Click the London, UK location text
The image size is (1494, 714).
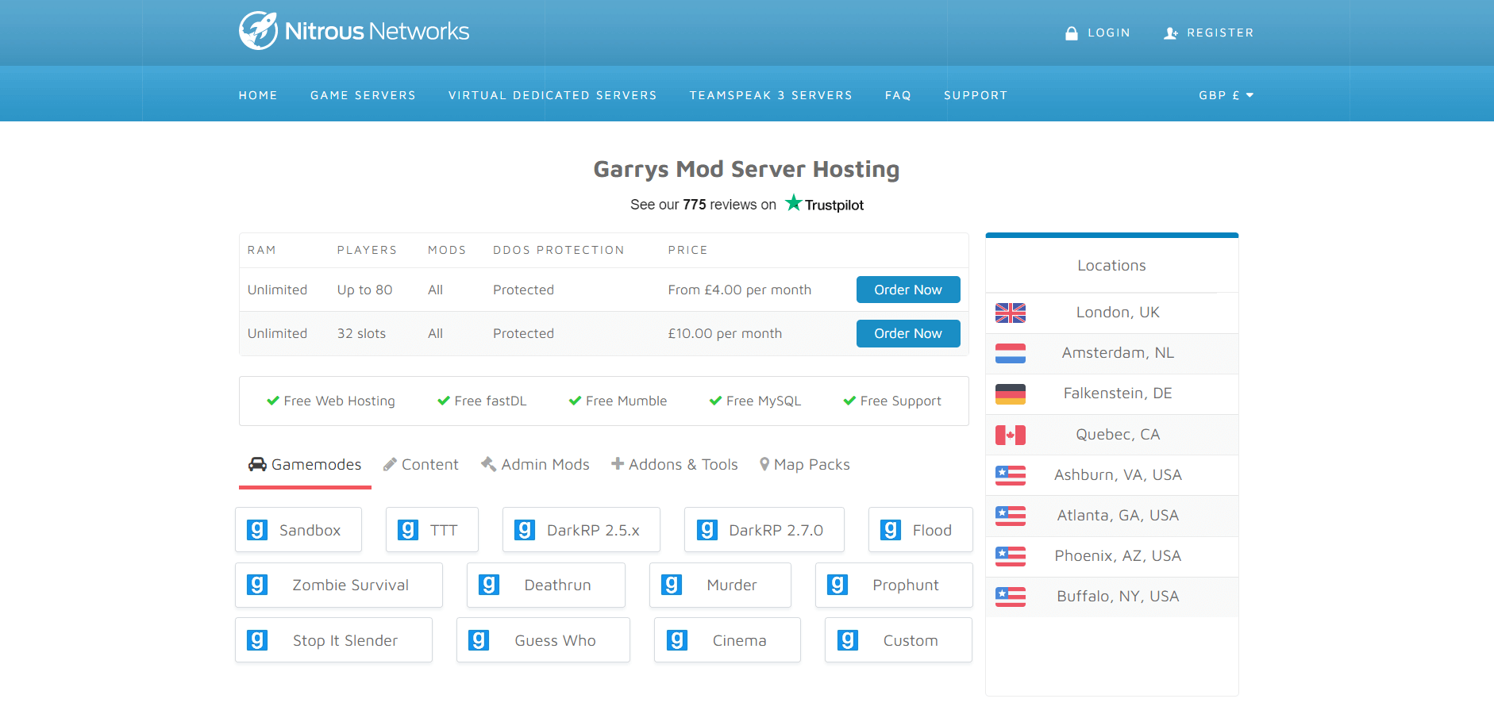tap(1118, 313)
